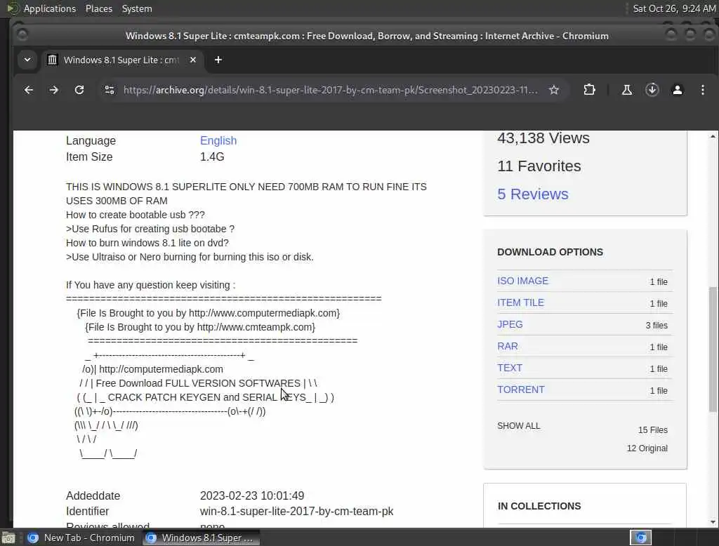This screenshot has width=719, height=546.
Task: Open the Places menu
Action: (x=98, y=8)
